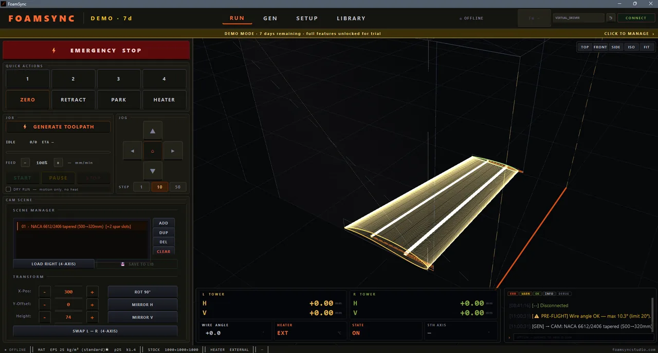This screenshot has height=353, width=658.
Task: Click Swap L ↔ R (4-Axis)
Action: point(95,331)
